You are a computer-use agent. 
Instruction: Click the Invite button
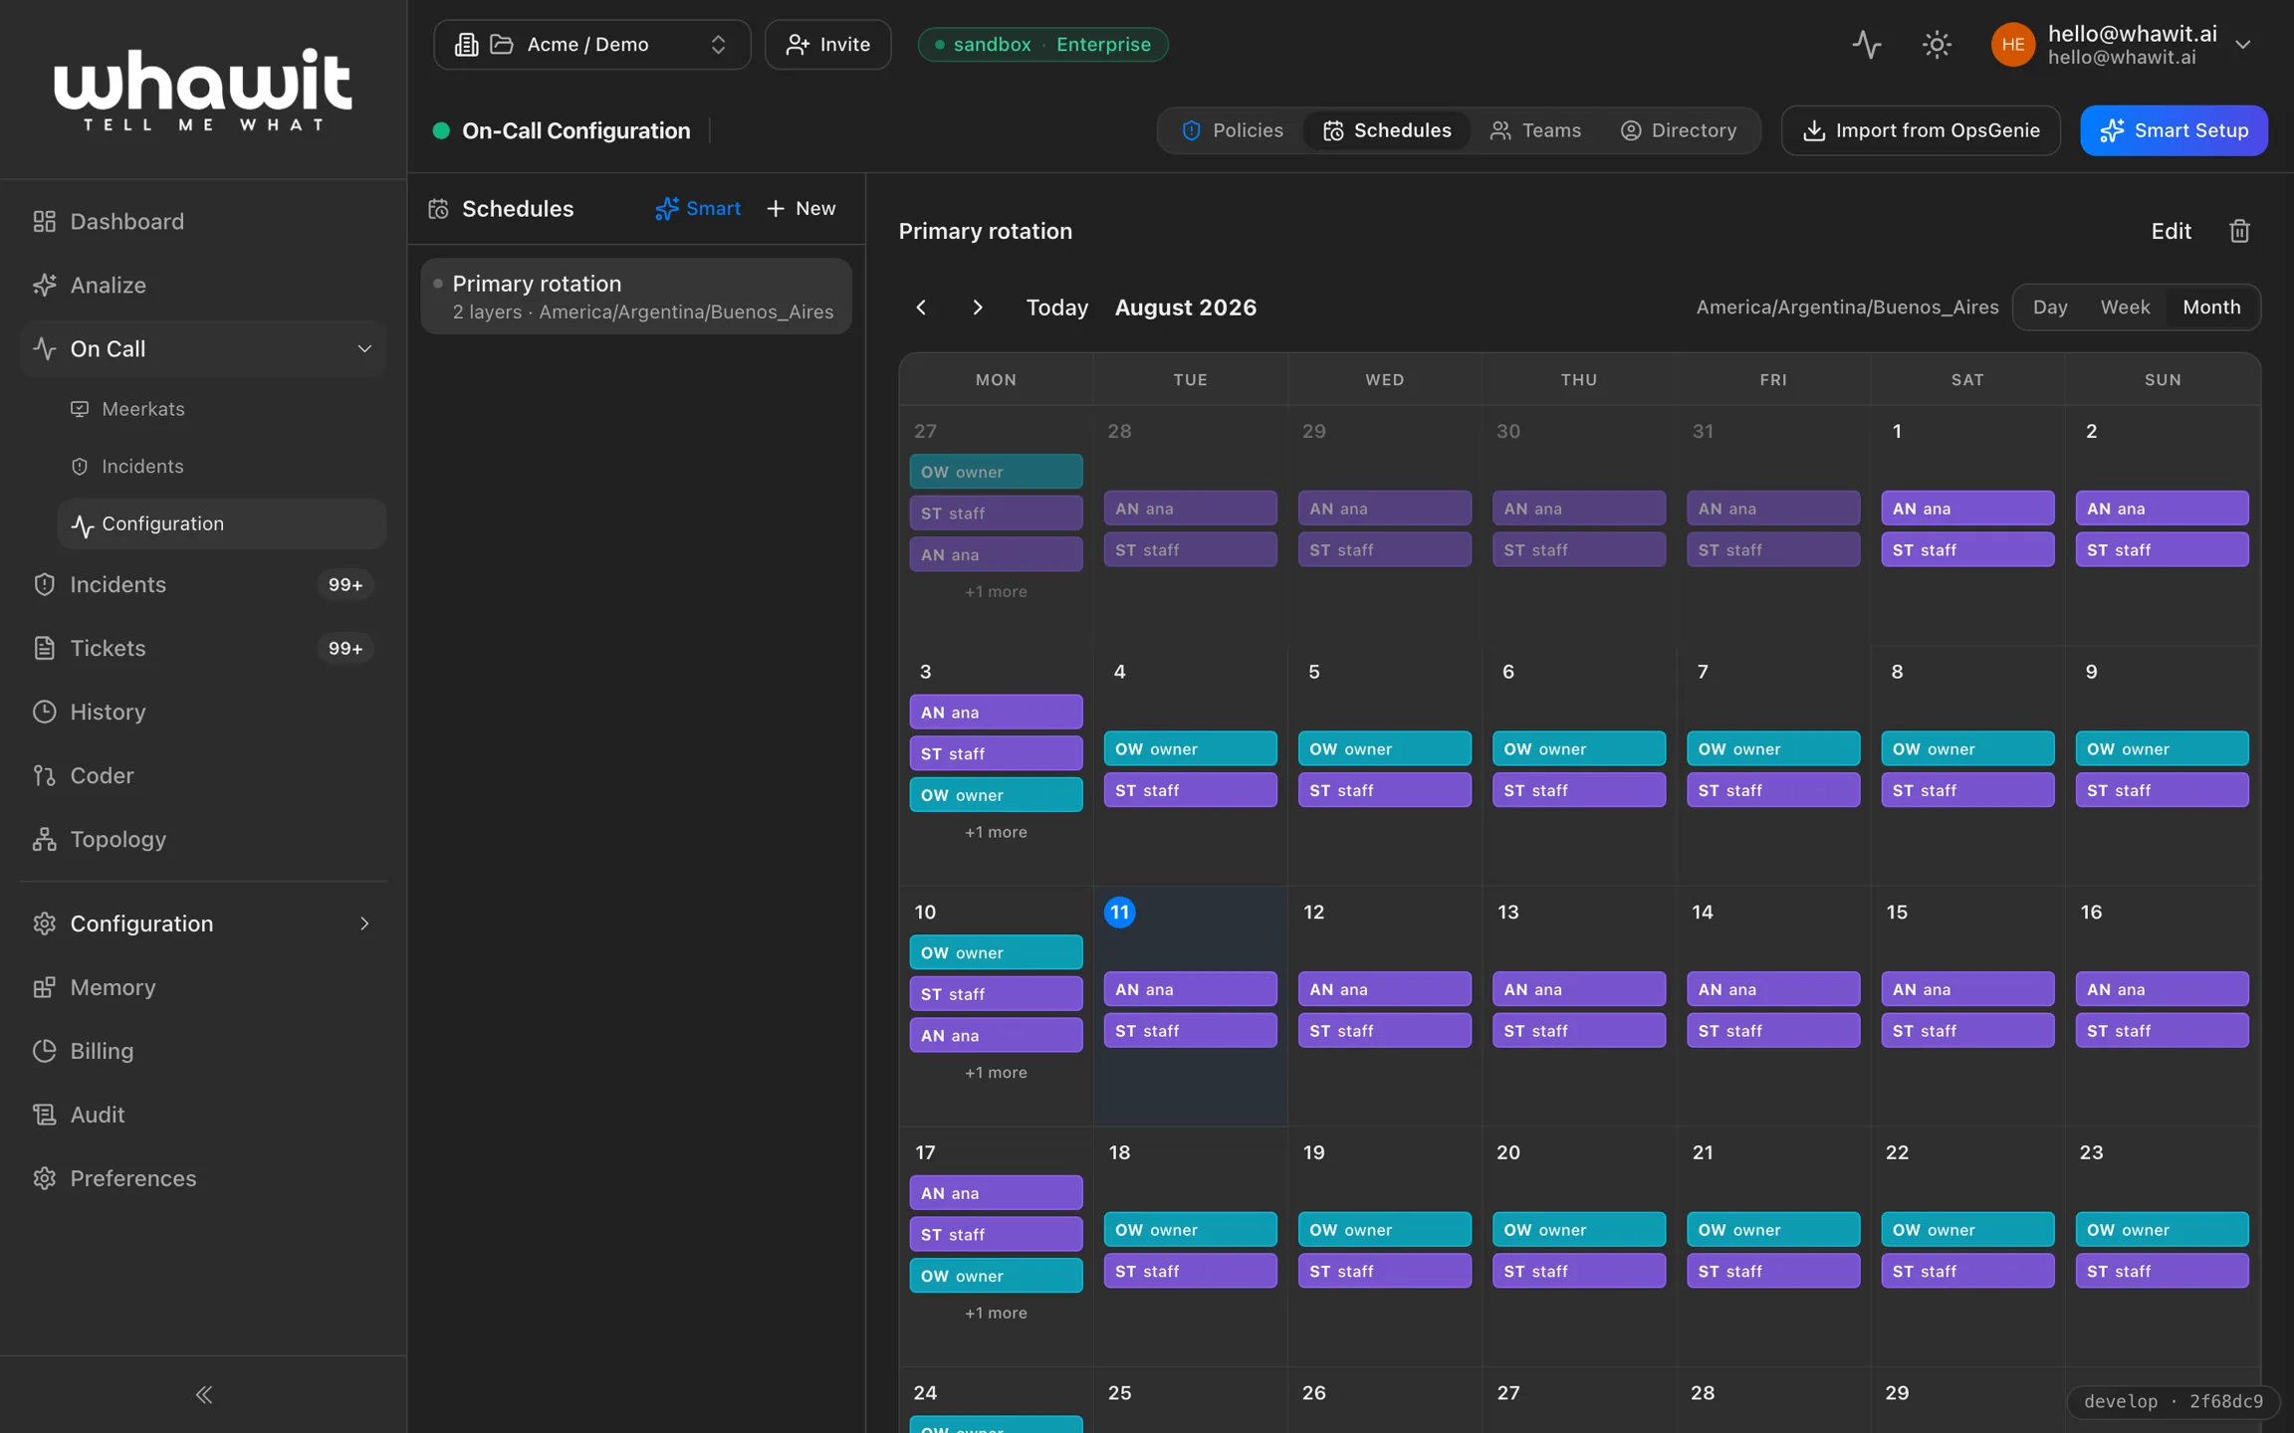pos(827,44)
